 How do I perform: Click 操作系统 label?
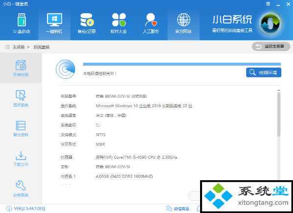coord(68,106)
